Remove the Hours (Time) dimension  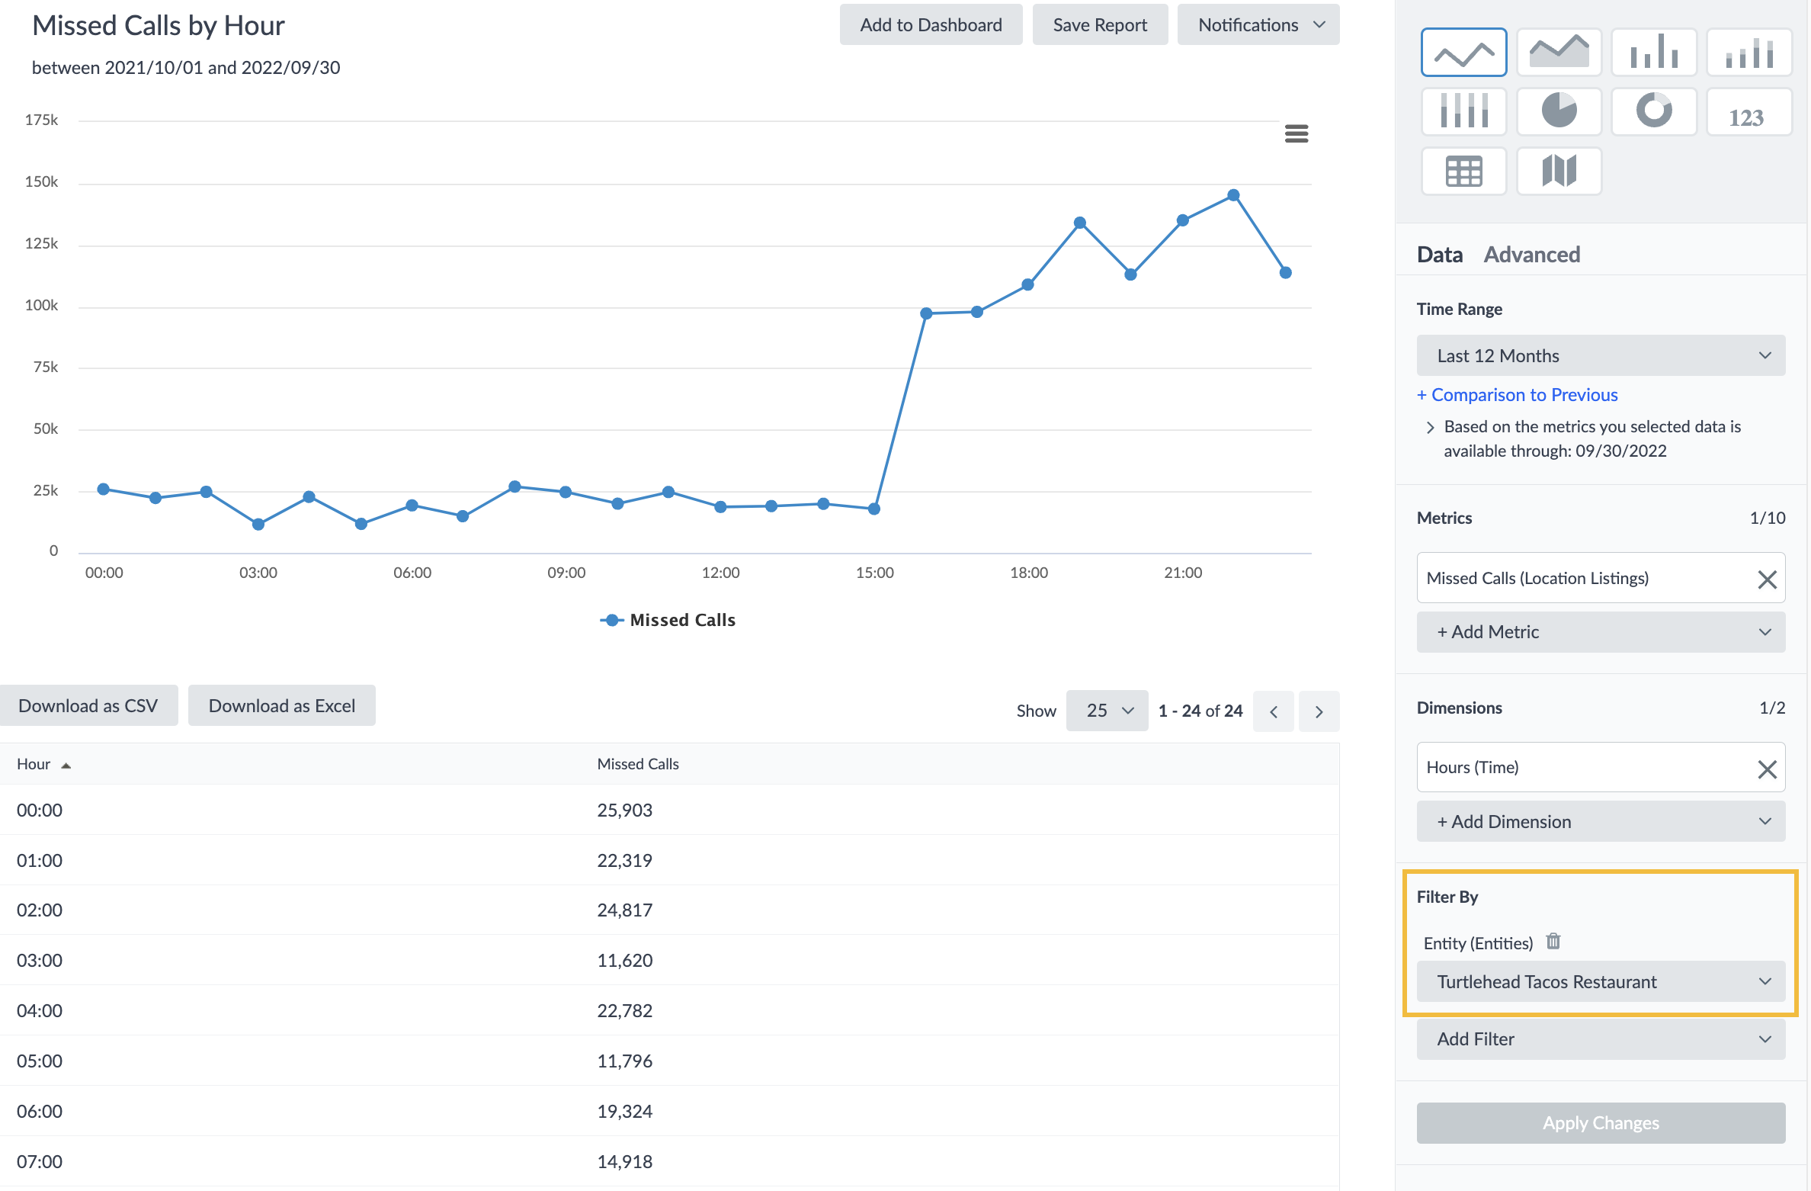point(1767,769)
